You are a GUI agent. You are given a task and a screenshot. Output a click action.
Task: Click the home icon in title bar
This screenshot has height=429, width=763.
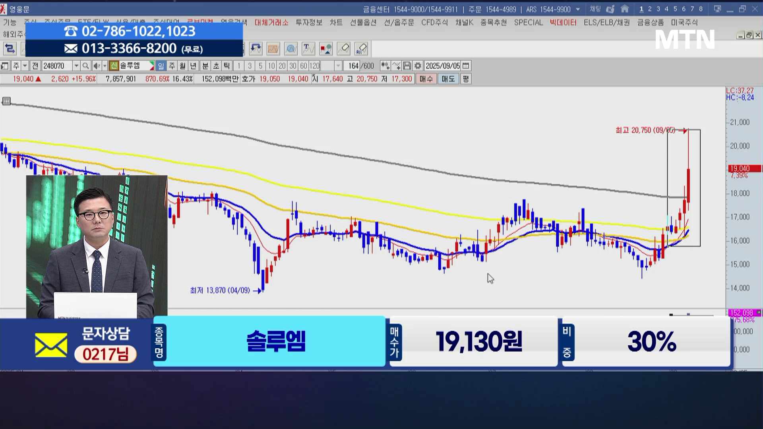tap(625, 9)
